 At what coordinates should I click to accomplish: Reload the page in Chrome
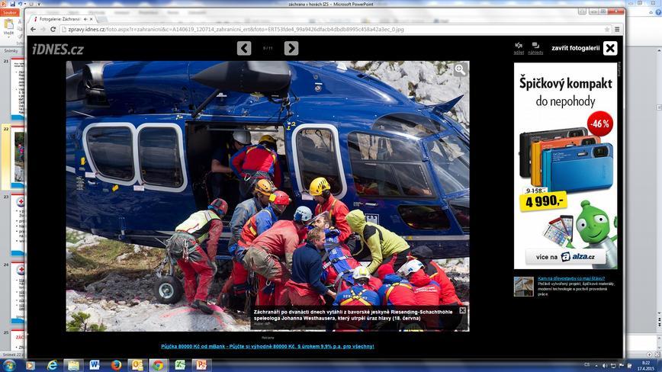point(53,30)
